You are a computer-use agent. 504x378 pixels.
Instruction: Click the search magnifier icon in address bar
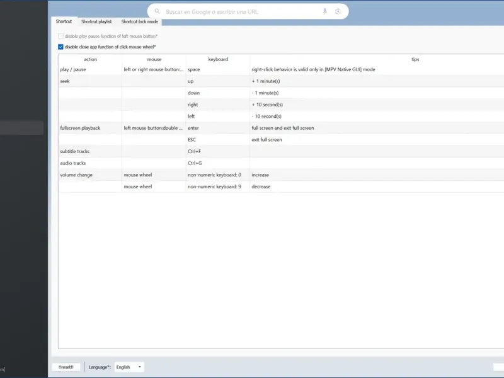coord(157,11)
